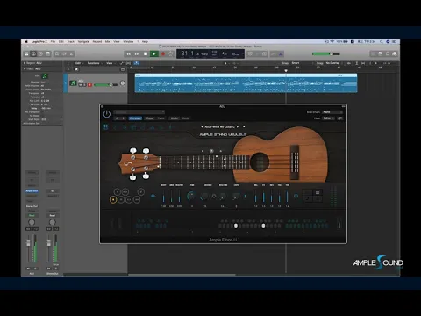The image size is (421, 316).
Task: Go to next Ample preset with right arrow
Action: (x=238, y=126)
